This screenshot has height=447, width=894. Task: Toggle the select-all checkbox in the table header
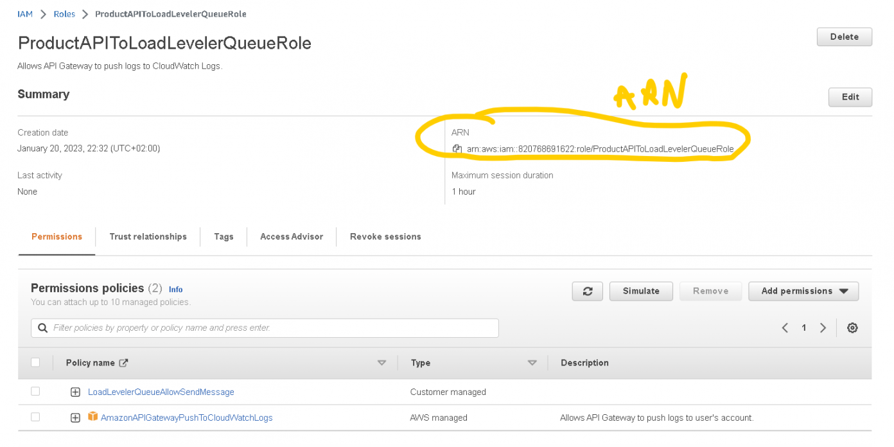tap(35, 362)
